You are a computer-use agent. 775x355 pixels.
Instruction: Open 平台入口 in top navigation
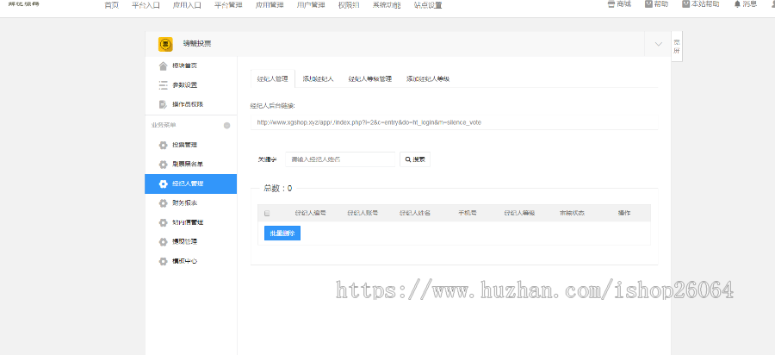[x=146, y=5]
